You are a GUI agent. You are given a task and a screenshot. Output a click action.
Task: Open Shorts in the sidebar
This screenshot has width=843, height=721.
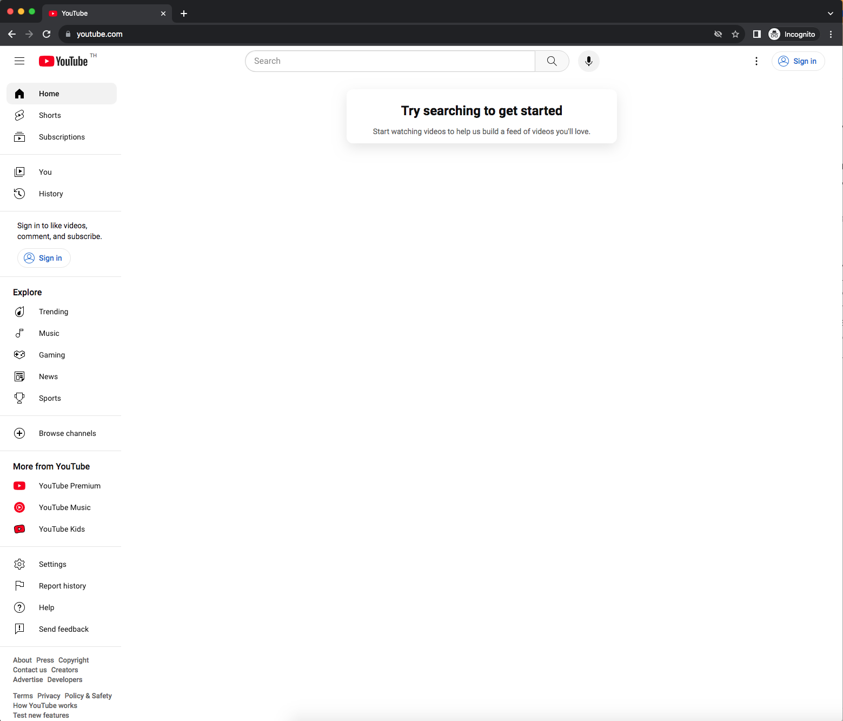tap(50, 115)
